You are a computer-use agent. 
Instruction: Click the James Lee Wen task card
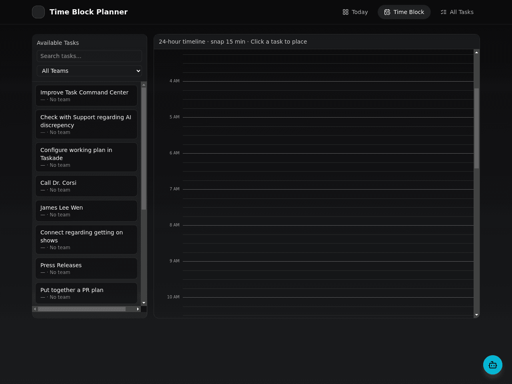coord(86,211)
